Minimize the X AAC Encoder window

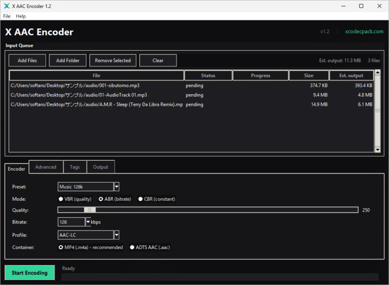coord(343,6)
